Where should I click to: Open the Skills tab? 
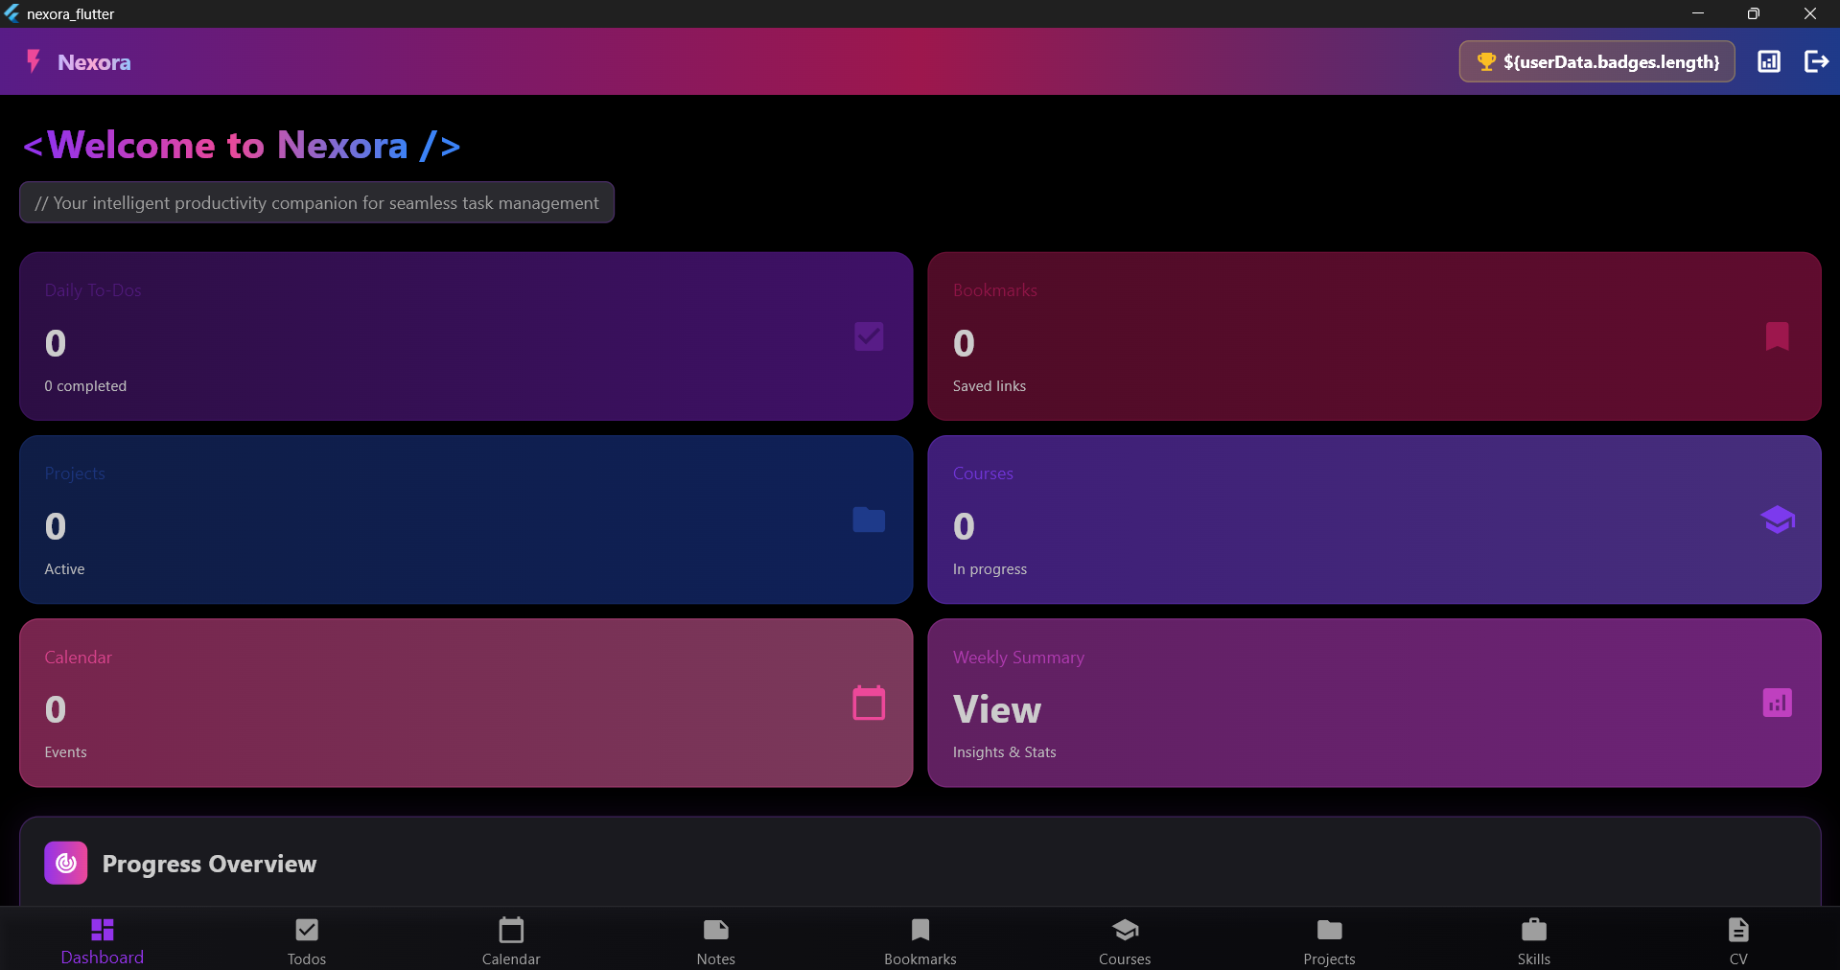[1534, 941]
